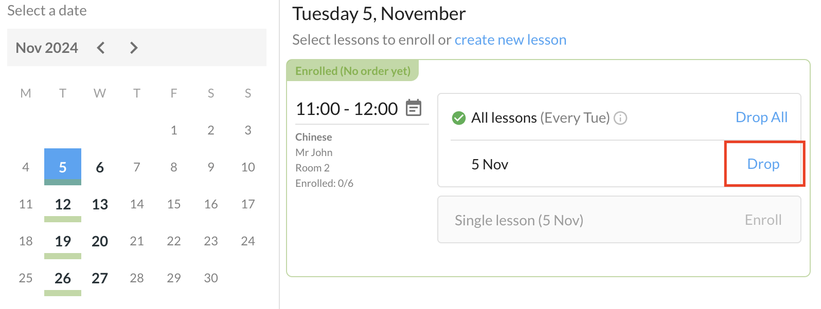Go to the next month
Image resolution: width=821 pixels, height=309 pixels.
coord(134,48)
